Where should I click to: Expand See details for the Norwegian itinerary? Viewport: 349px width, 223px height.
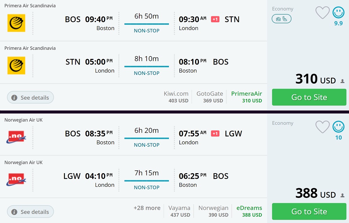(x=30, y=212)
